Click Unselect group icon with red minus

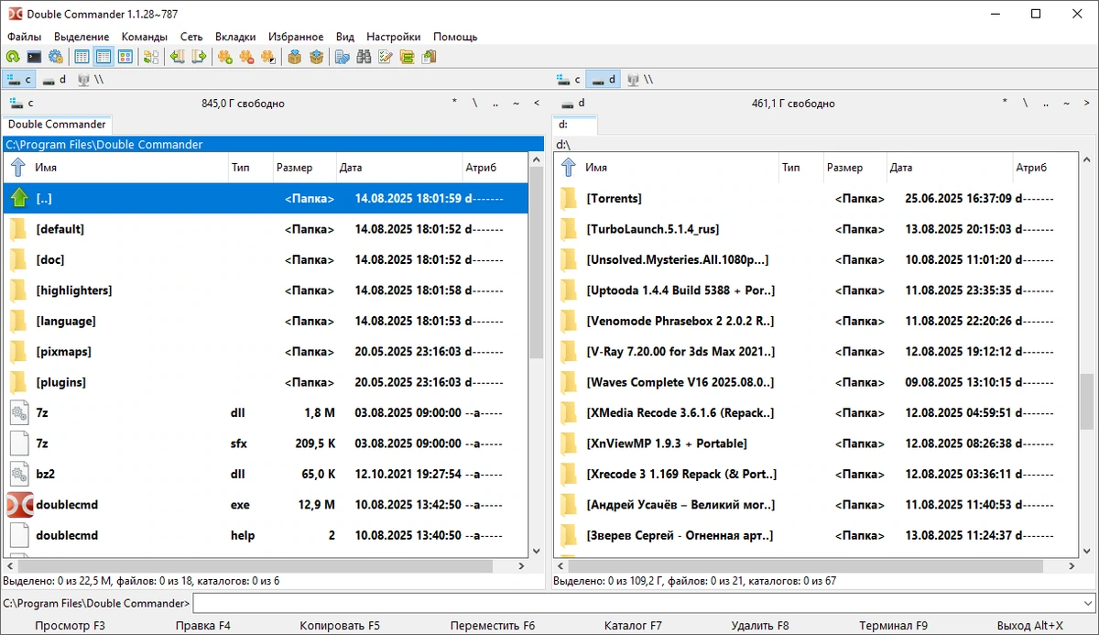pyautogui.click(x=246, y=57)
